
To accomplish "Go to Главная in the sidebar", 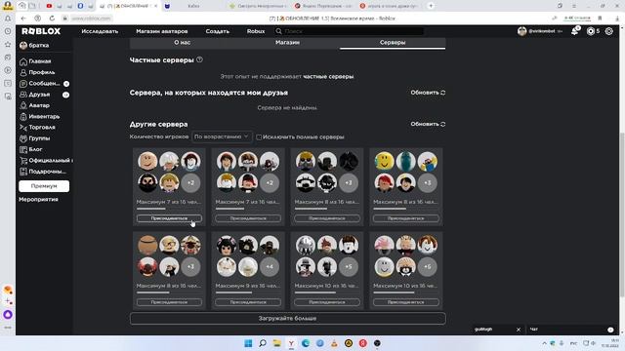I will coord(35,61).
